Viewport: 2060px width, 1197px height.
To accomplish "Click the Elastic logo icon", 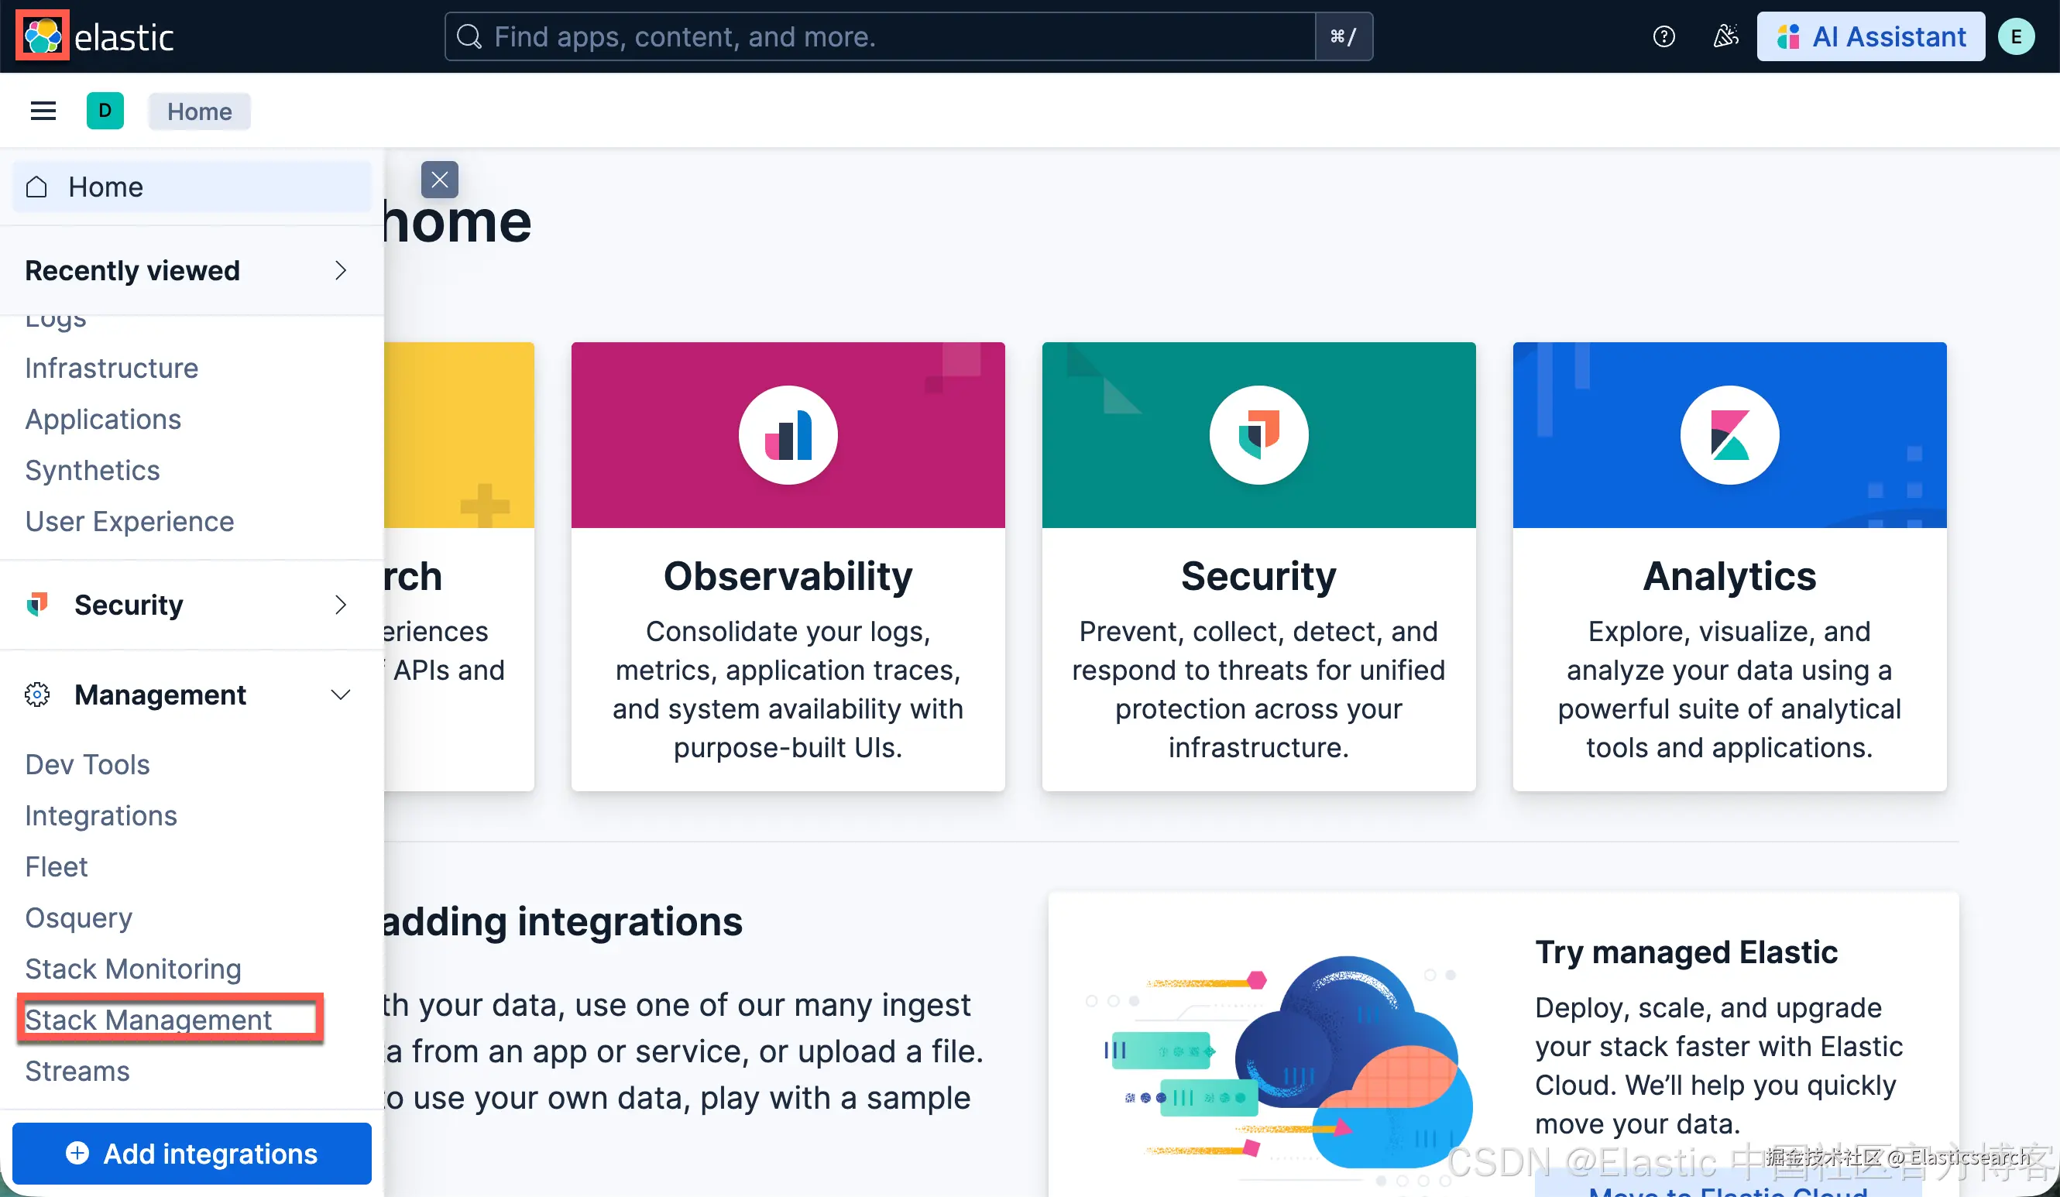I will click(x=42, y=36).
